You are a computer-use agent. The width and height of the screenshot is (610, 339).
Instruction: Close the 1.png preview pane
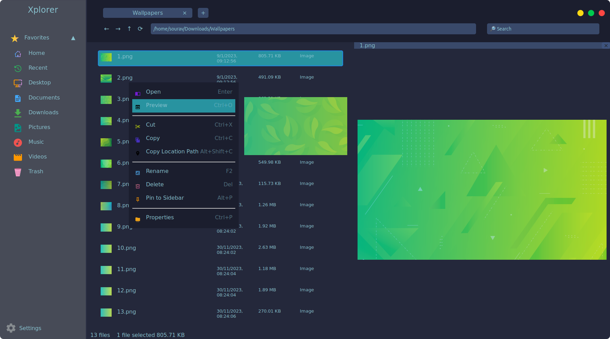(x=606, y=45)
